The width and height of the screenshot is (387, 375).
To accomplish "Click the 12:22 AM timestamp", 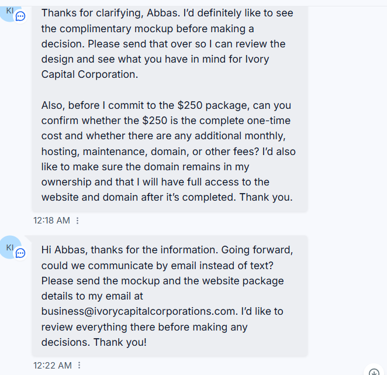I will 53,366.
